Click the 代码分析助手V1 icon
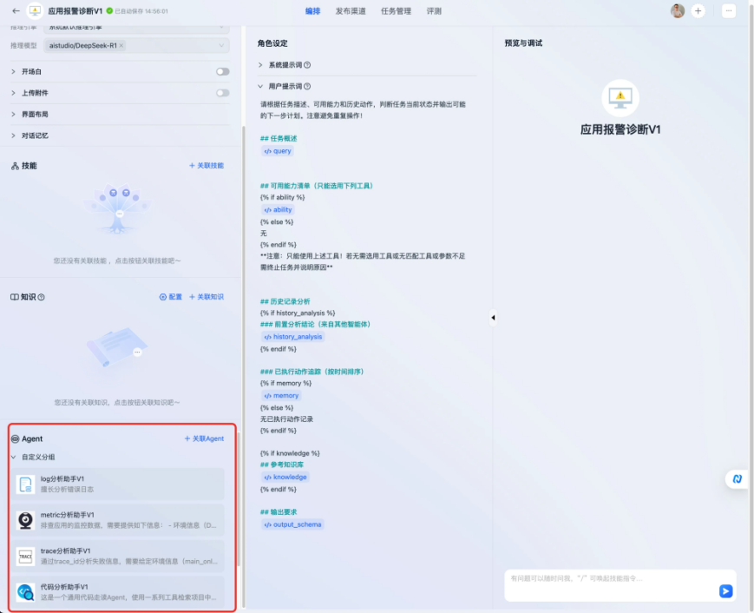Image resolution: width=754 pixels, height=613 pixels. pos(26,592)
